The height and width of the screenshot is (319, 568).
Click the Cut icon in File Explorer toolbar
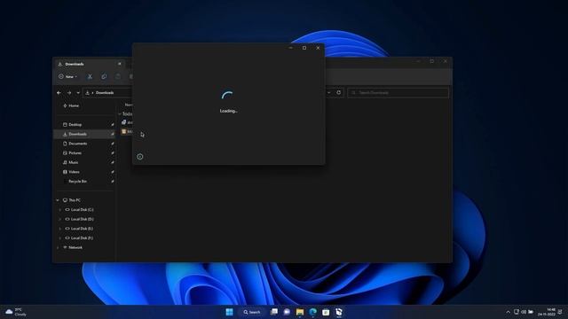click(90, 77)
